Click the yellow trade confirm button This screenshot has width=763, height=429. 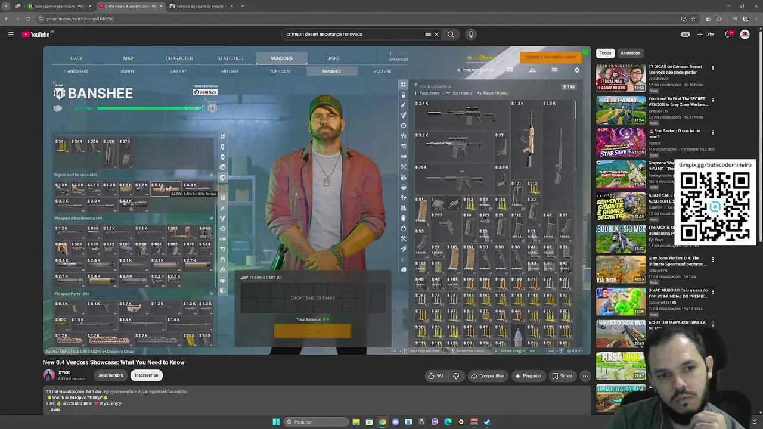(x=312, y=331)
